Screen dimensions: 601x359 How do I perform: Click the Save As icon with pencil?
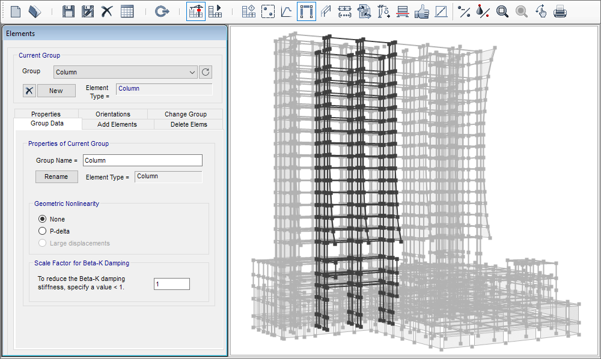coord(87,10)
